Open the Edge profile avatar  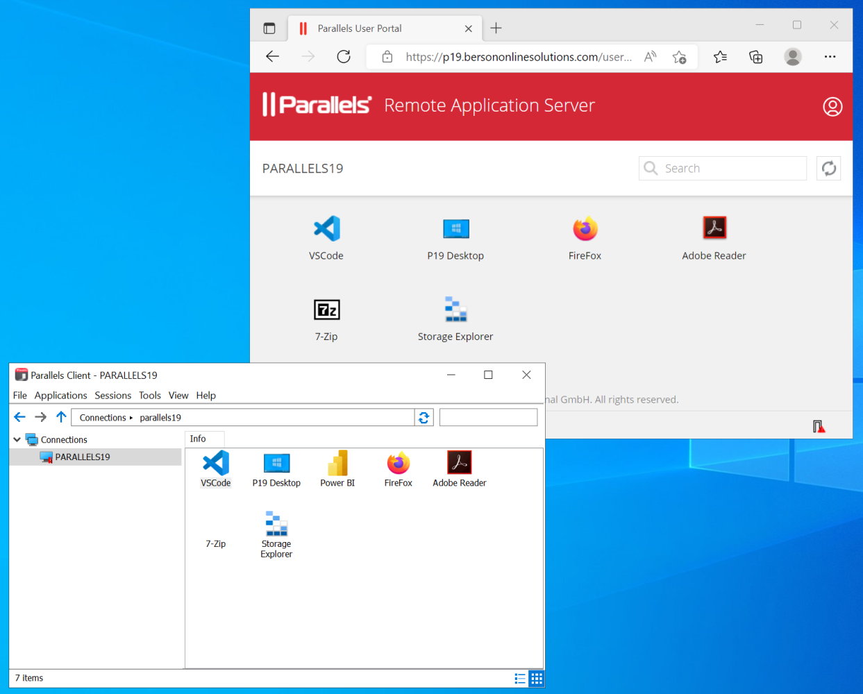793,57
